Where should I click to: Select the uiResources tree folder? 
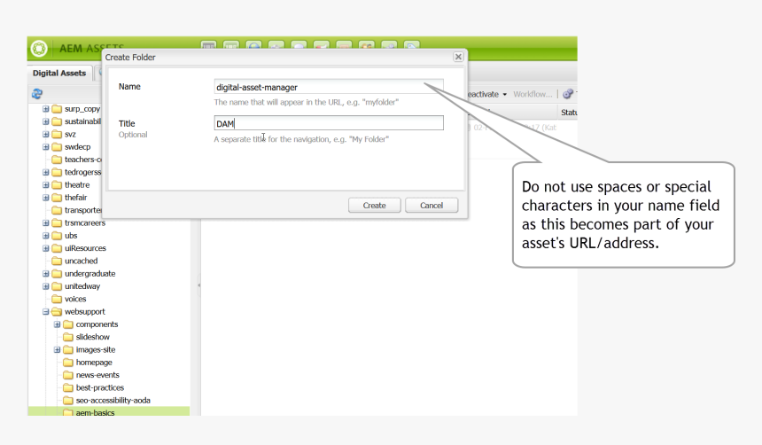point(85,248)
